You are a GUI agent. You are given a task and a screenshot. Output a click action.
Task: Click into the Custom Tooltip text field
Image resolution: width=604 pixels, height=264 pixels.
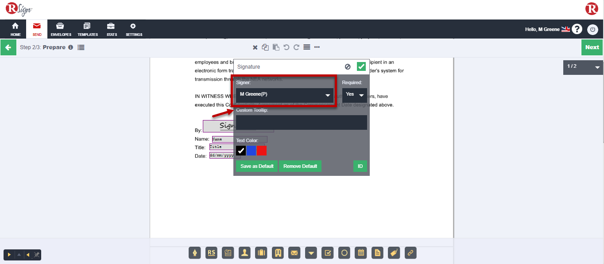coord(302,123)
